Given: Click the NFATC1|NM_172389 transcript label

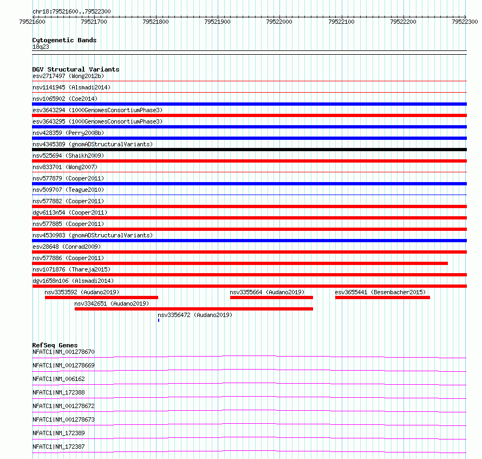Looking at the screenshot, I should tap(58, 433).
